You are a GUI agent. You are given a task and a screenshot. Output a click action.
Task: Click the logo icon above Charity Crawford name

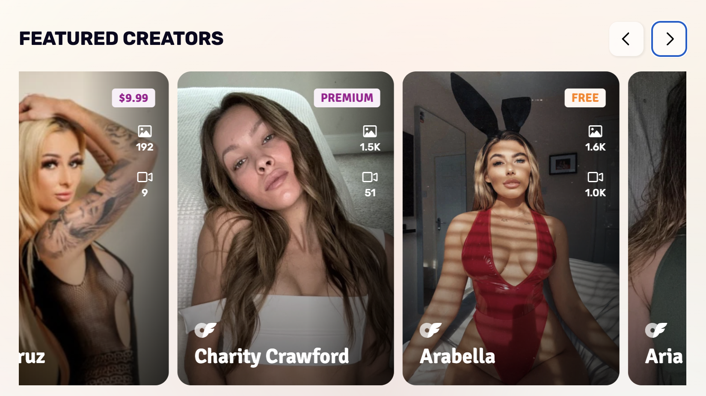click(205, 330)
